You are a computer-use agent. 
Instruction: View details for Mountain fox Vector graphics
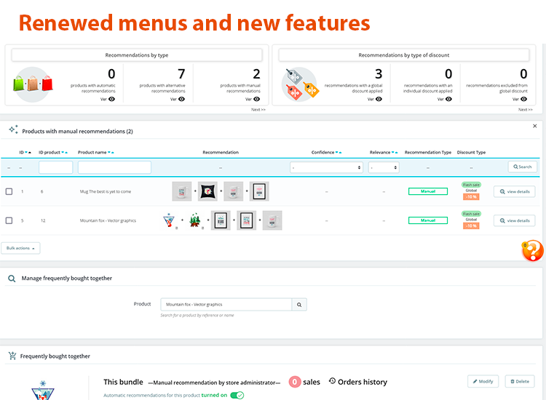click(x=514, y=220)
